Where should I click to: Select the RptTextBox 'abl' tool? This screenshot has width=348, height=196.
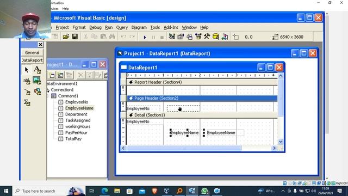(27, 81)
